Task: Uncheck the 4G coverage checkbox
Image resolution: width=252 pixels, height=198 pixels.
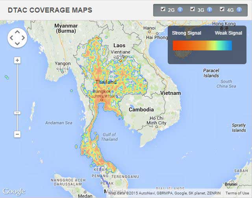Action: pos(222,9)
